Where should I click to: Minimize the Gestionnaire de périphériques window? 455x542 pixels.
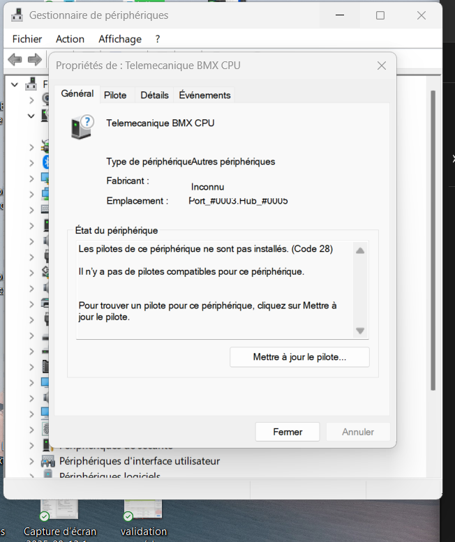coord(340,15)
